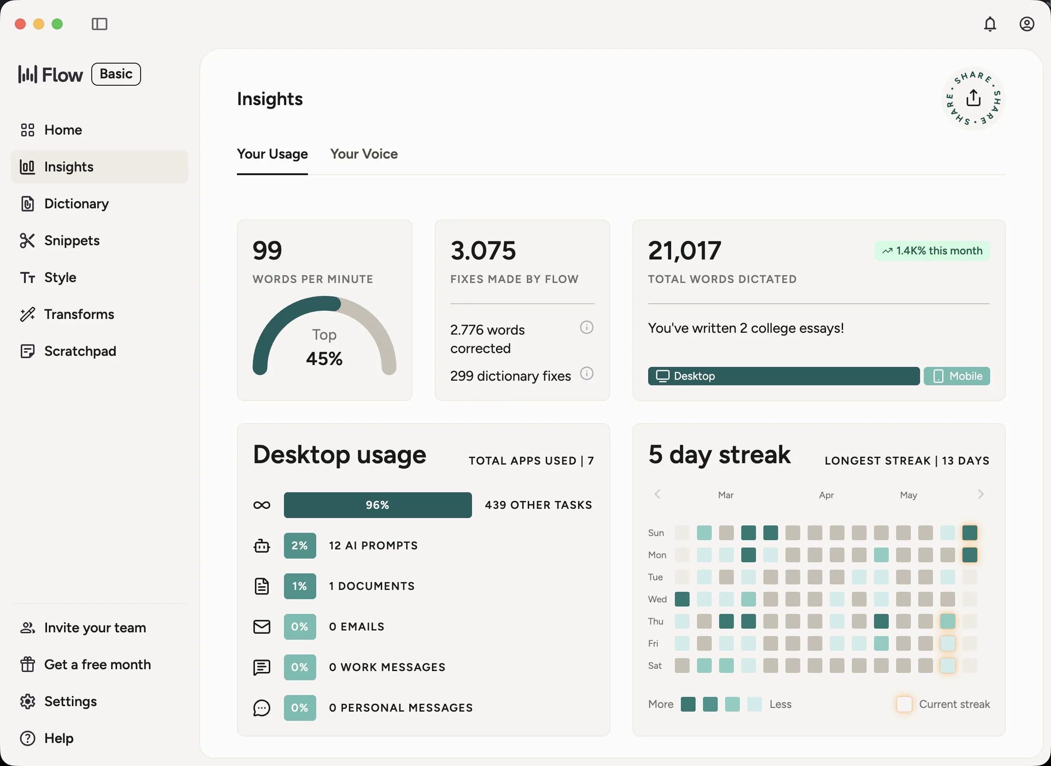Click the work messages chat icon
Viewport: 1051px width, 766px height.
point(261,667)
